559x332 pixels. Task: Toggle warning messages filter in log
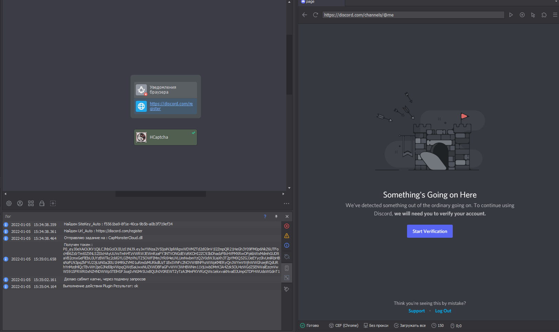[x=287, y=236]
